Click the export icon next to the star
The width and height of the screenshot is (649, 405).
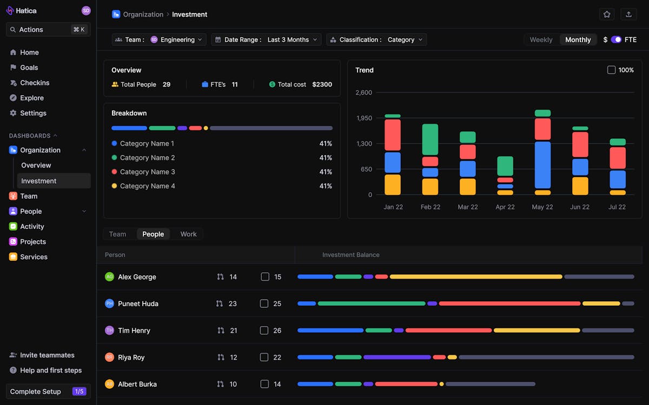[628, 14]
